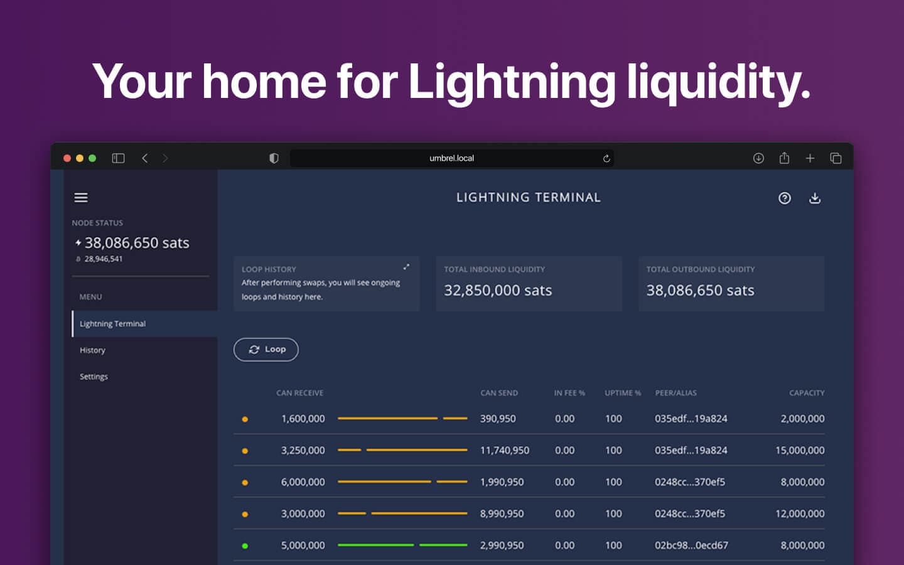Viewport: 904px width, 565px height.
Task: Open browser downloads icon
Action: (x=758, y=158)
